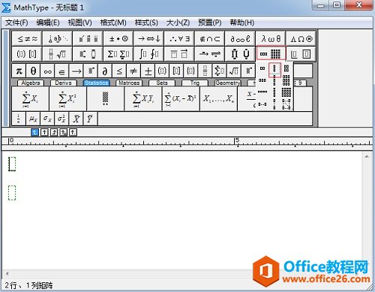
Task: Open integral templates palette
Action: pos(149,54)
